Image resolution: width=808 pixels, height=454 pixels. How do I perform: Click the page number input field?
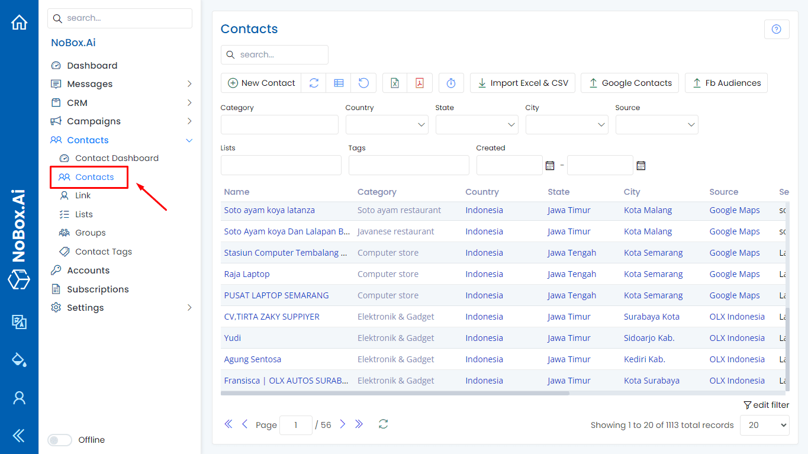coord(295,424)
